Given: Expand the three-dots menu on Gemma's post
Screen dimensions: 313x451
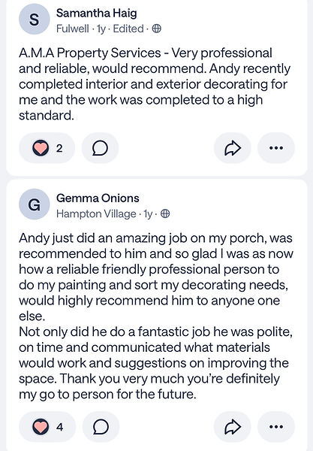Looking at the screenshot, I should pos(276,427).
